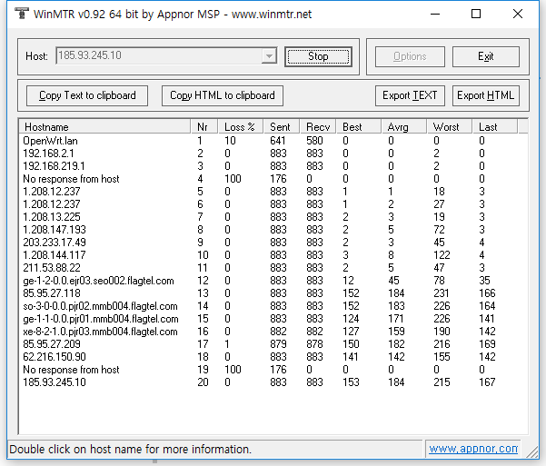Select the ge-1-2-0.0.ejr03.seo002.flagtel.com host row
The height and width of the screenshot is (466, 546).
click(x=100, y=281)
